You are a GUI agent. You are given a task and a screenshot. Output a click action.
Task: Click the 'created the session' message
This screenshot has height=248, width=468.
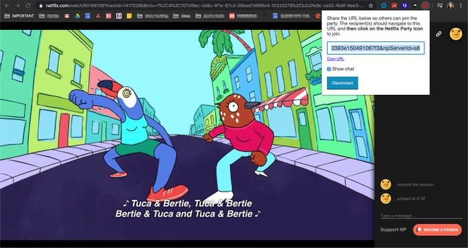click(x=415, y=184)
